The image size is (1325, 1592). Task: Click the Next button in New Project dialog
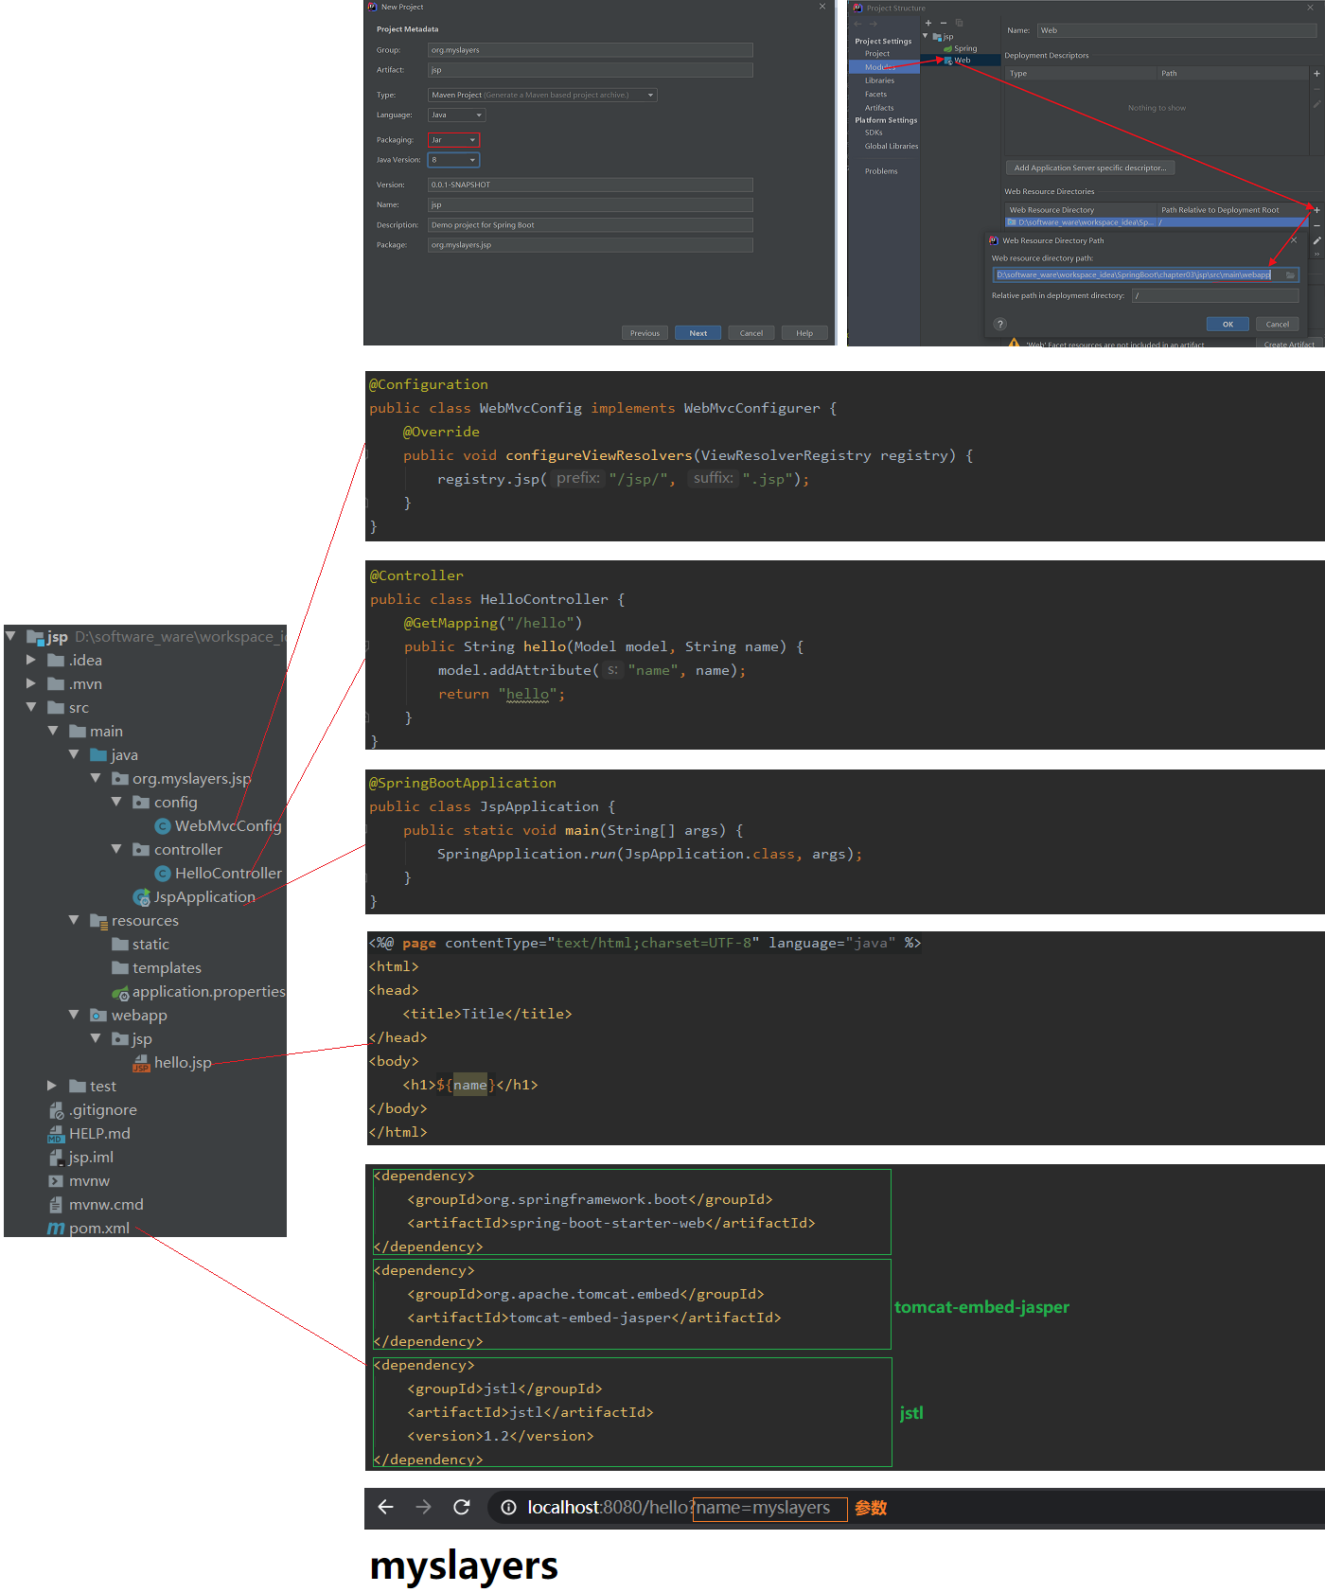[698, 333]
